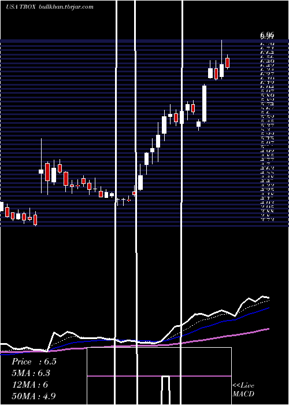
Task: Click the 'USA TROX bullkhan.tbrjar.com' title text
Action: coord(50,7)
